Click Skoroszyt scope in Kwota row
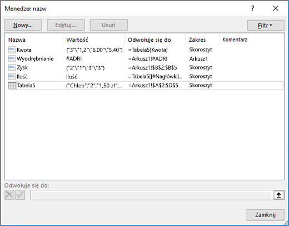Viewport: 289px width, 226px height. pos(201,50)
